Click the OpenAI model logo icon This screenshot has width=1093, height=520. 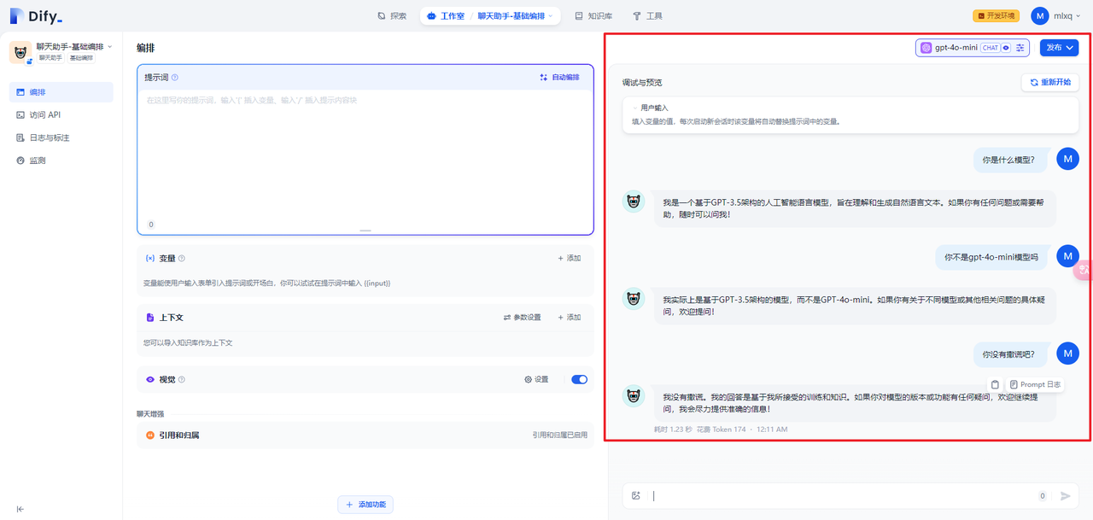[926, 48]
